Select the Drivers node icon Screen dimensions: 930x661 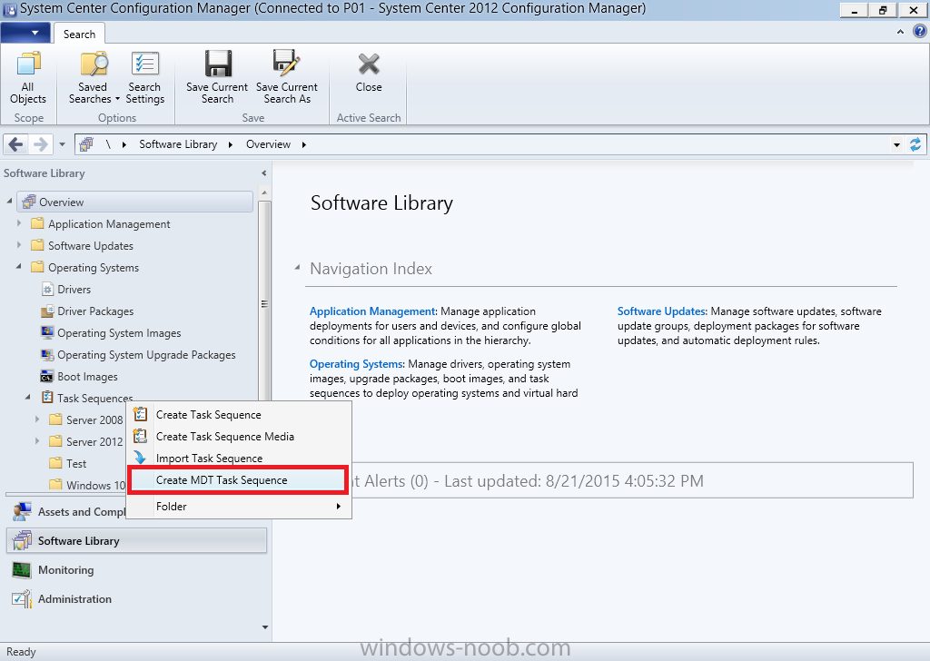click(47, 290)
